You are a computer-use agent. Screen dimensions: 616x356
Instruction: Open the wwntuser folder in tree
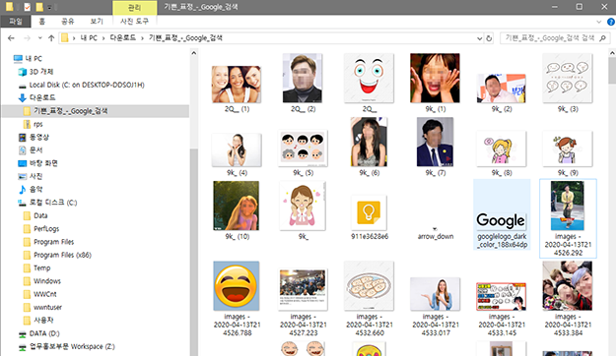tap(47, 308)
